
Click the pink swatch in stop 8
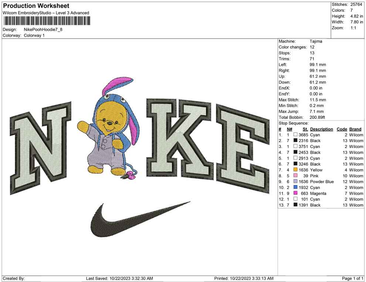coord(295,175)
